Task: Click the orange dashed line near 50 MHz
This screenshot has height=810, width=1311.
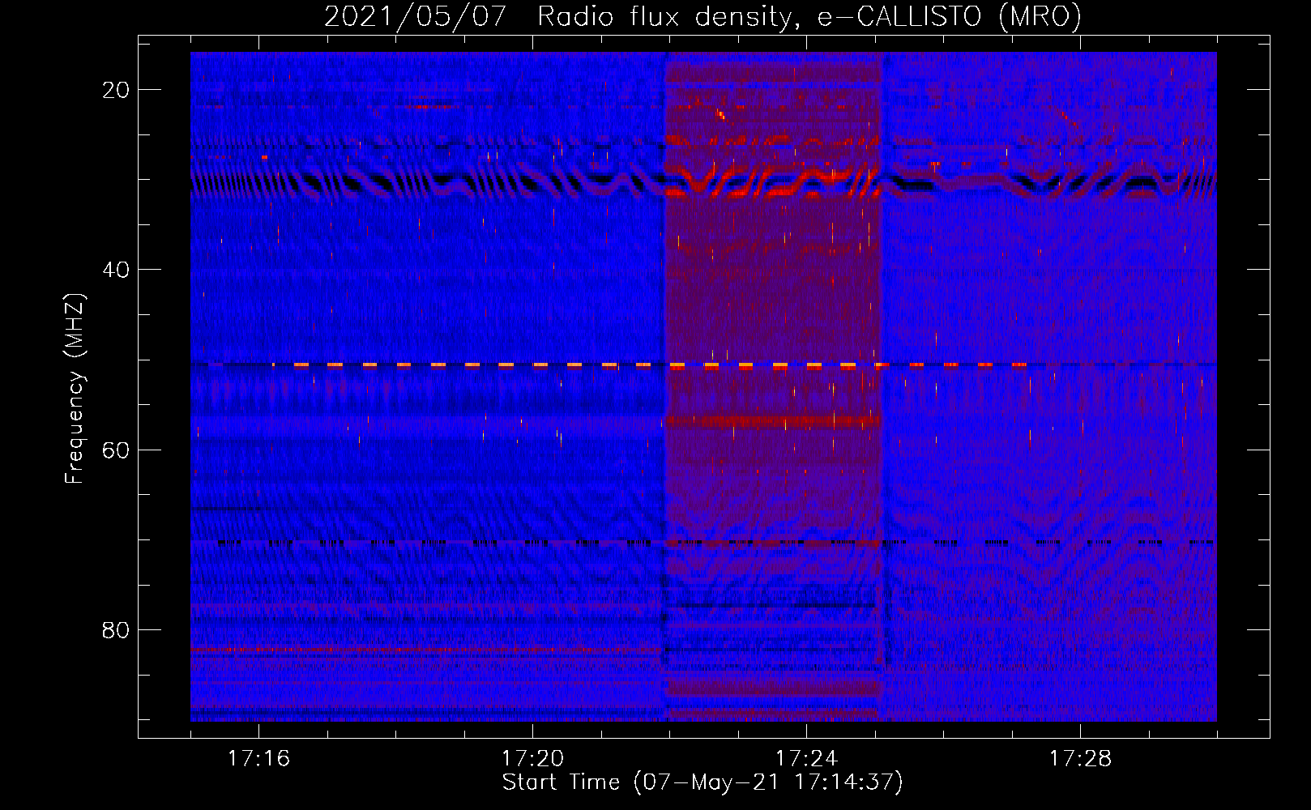Action: (x=648, y=365)
